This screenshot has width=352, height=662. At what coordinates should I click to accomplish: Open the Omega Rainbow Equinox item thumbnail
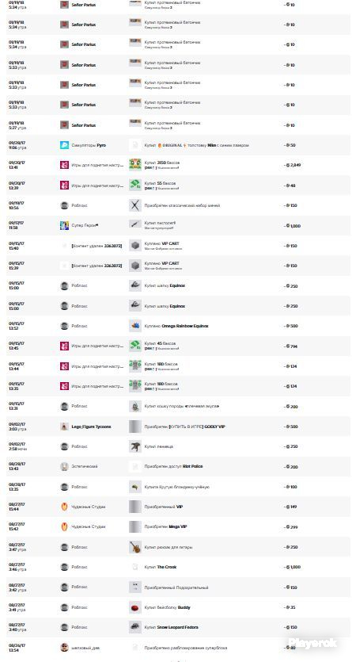click(135, 326)
